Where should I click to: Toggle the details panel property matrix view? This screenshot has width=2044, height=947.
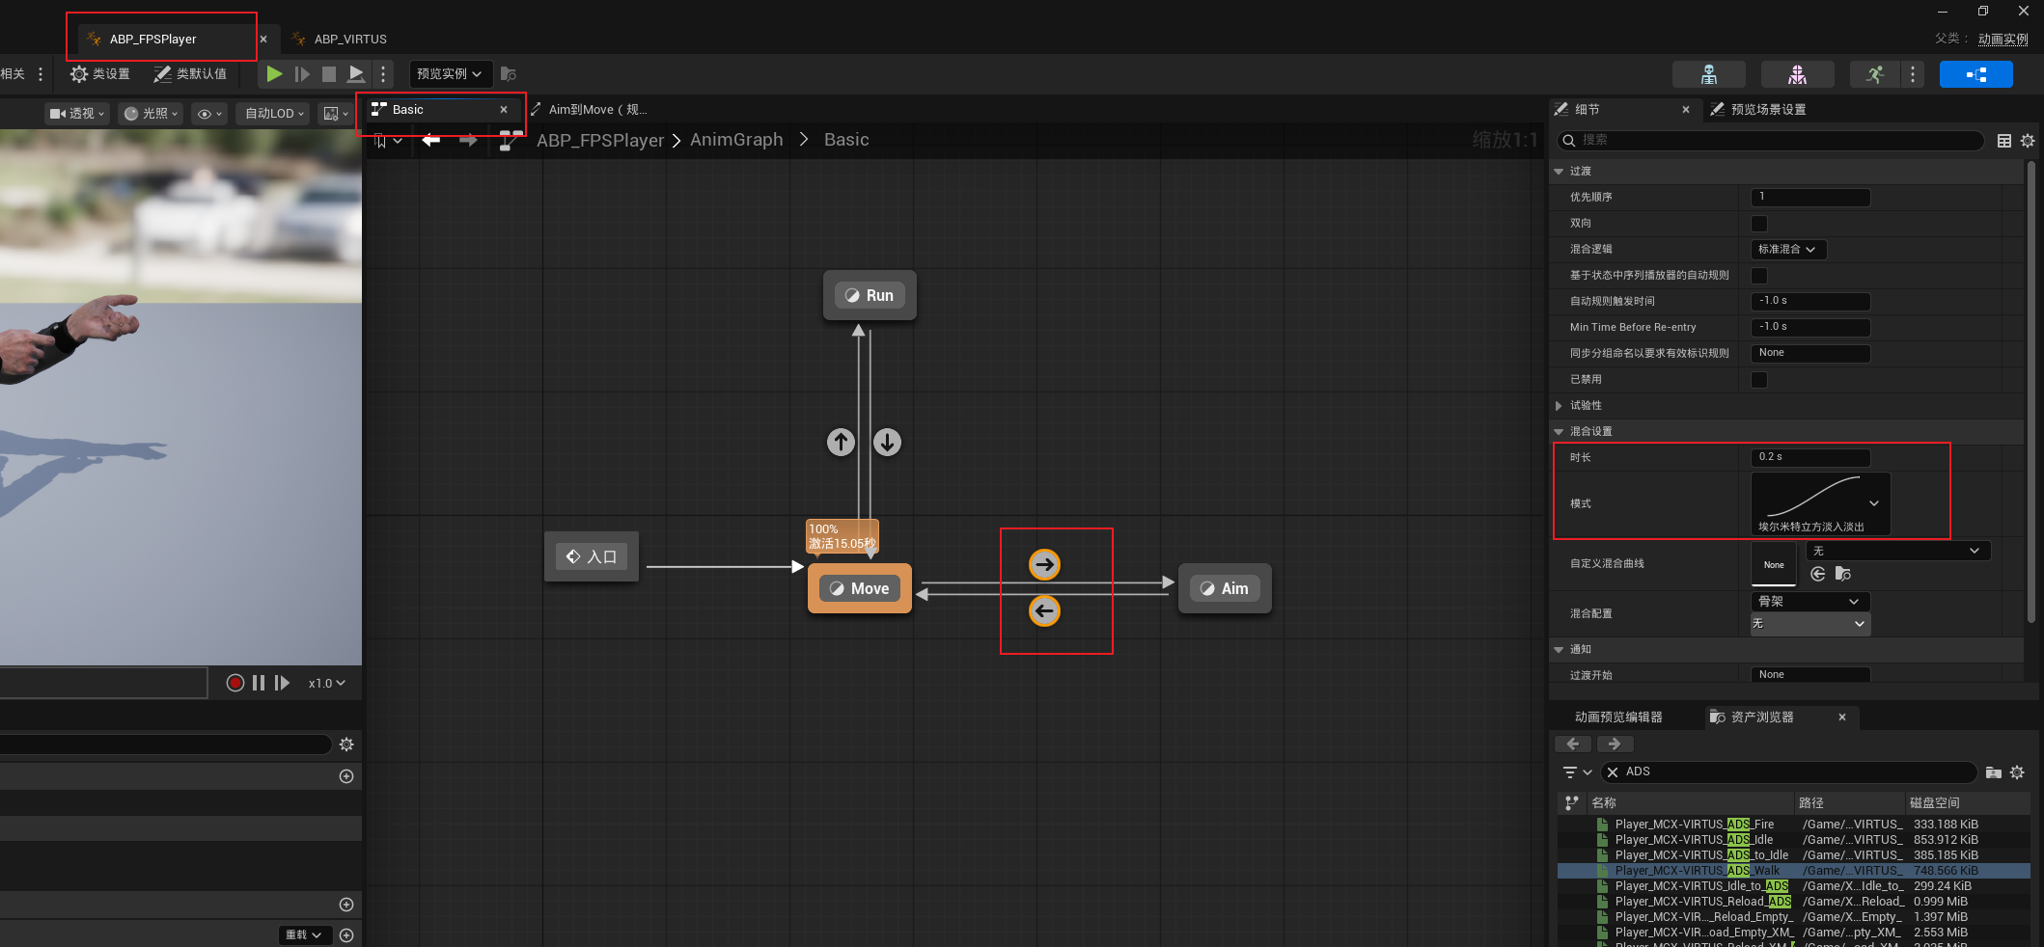pyautogui.click(x=2003, y=141)
